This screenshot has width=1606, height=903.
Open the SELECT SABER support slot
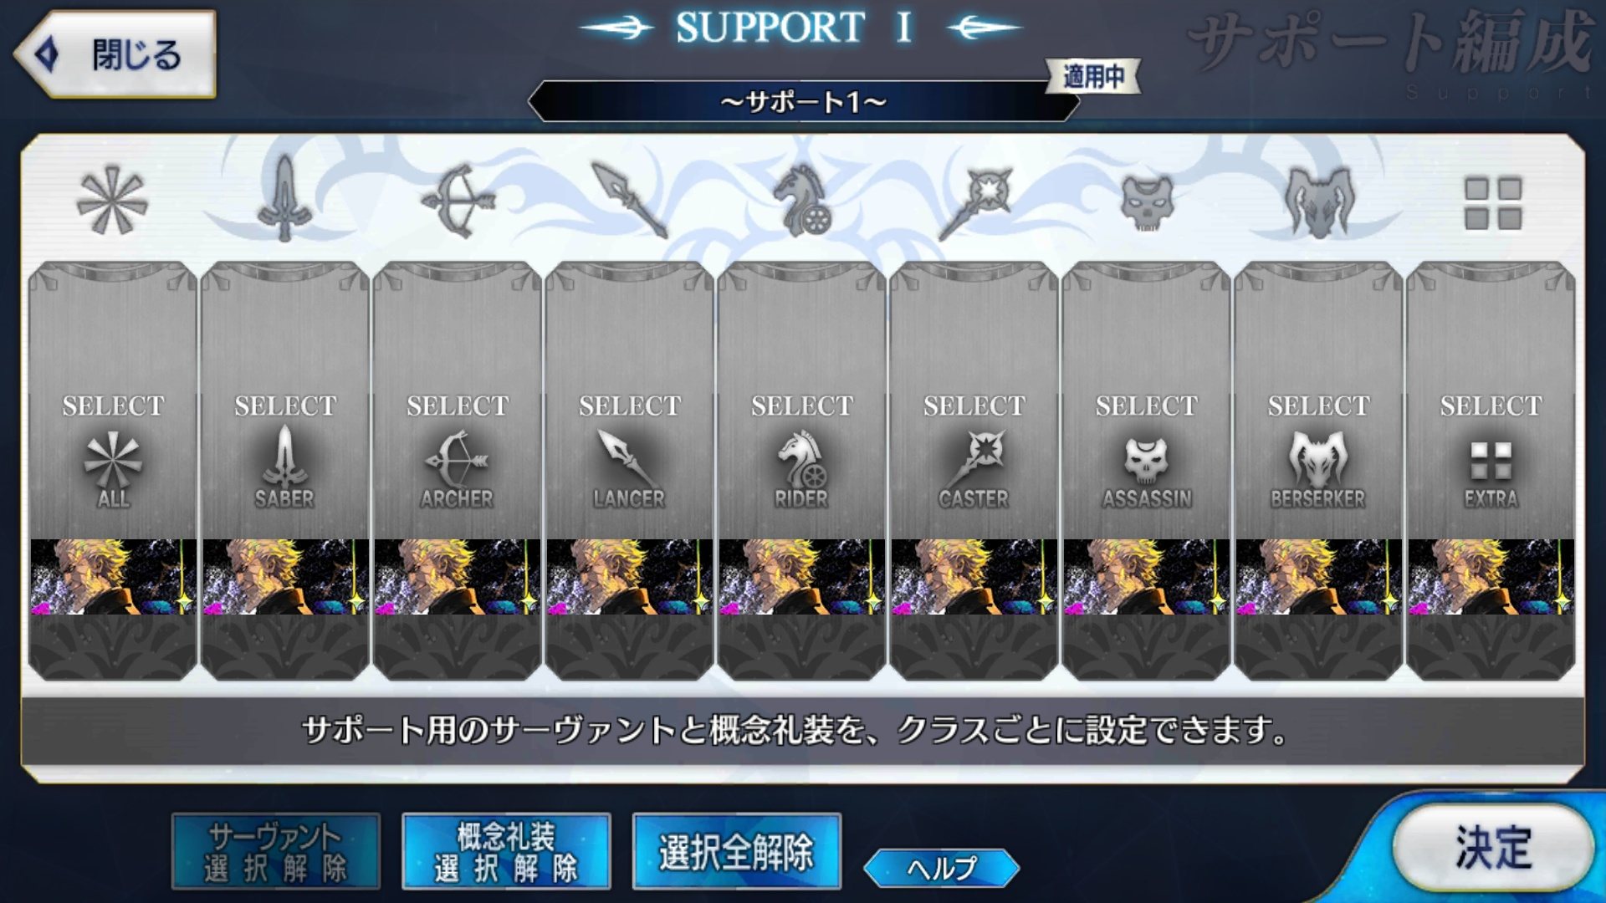click(x=285, y=471)
